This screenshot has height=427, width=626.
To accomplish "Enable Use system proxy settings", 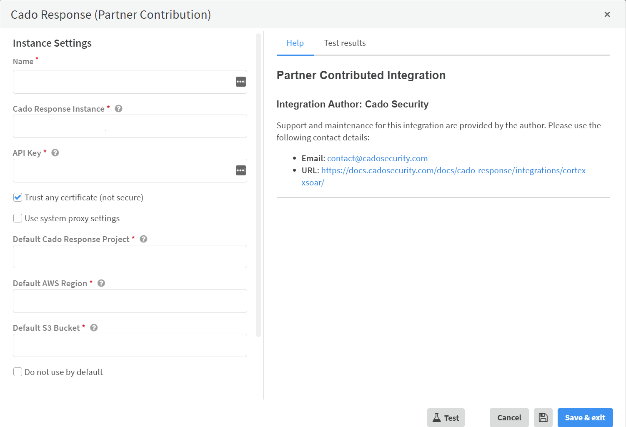I will coord(18,218).
